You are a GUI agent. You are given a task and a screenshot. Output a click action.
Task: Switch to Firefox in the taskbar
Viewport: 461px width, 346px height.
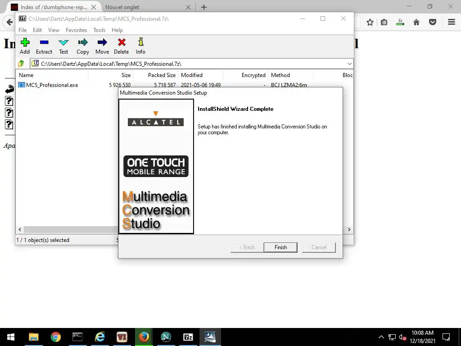144,337
